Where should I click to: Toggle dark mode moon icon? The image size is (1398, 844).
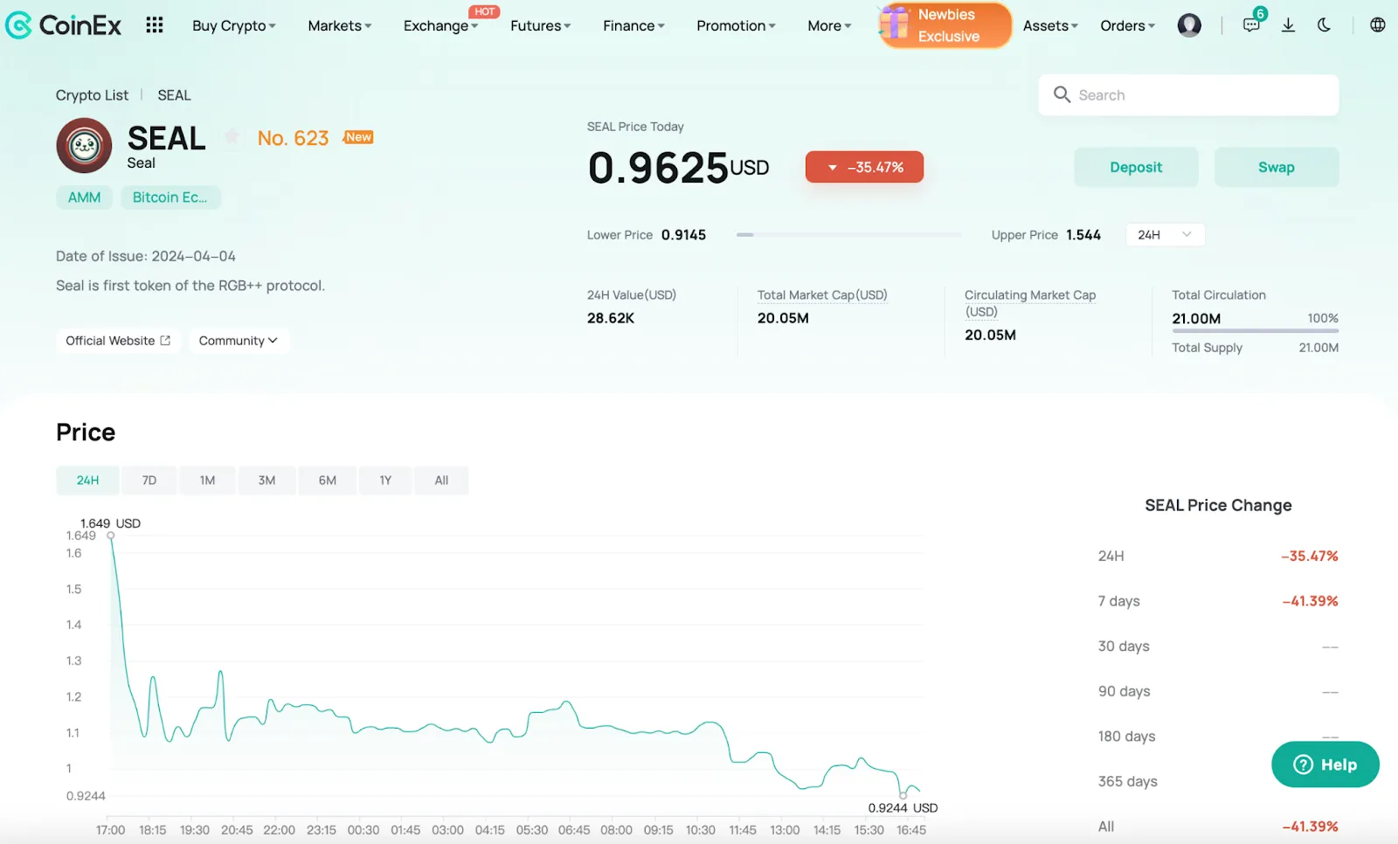point(1325,25)
